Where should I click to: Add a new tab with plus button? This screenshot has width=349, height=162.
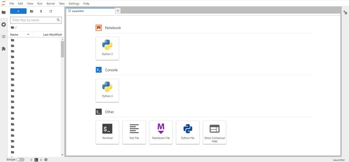click(118, 11)
